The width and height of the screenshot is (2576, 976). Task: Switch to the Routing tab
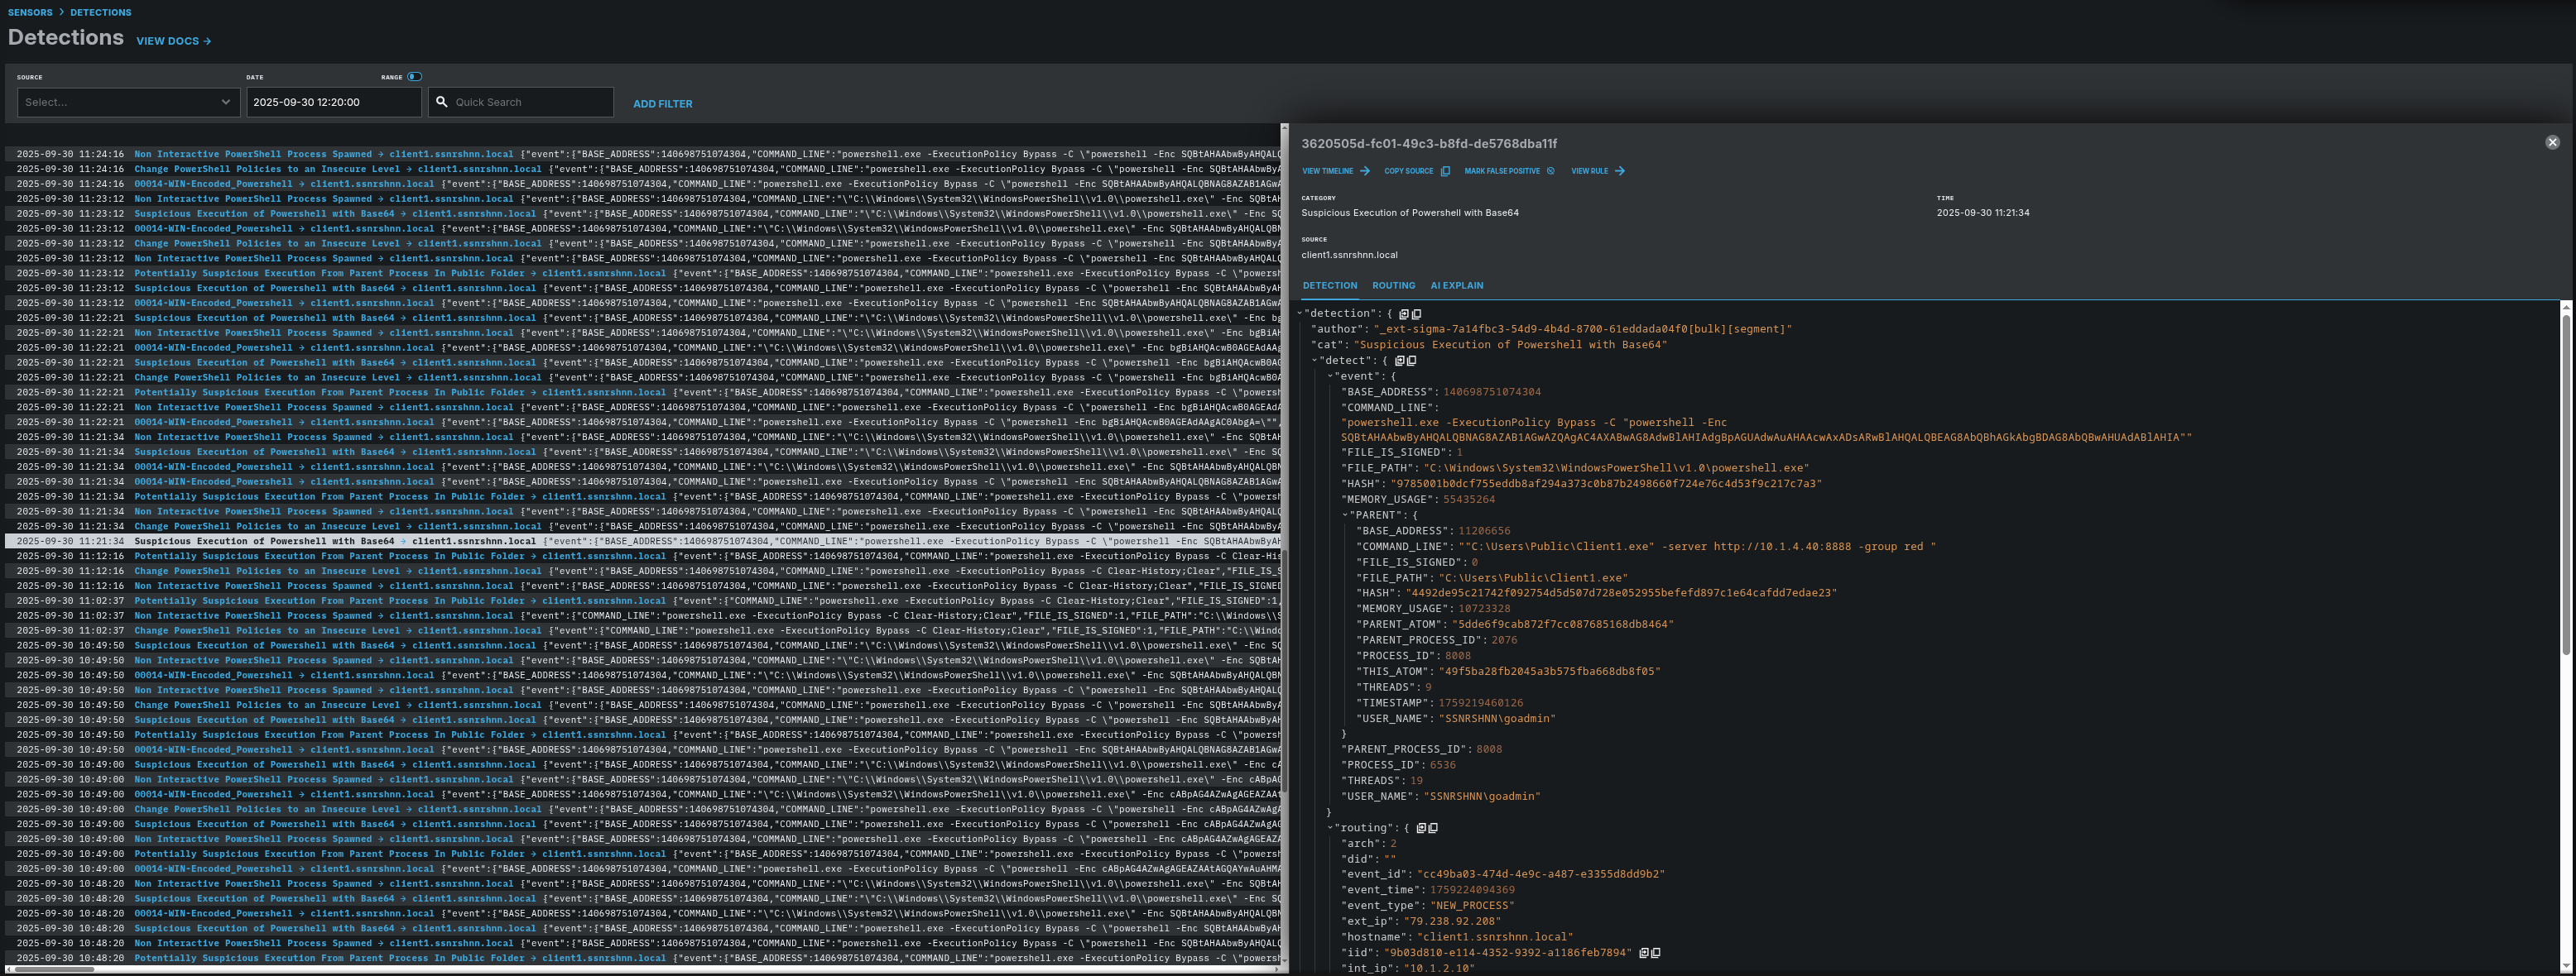pos(1393,285)
